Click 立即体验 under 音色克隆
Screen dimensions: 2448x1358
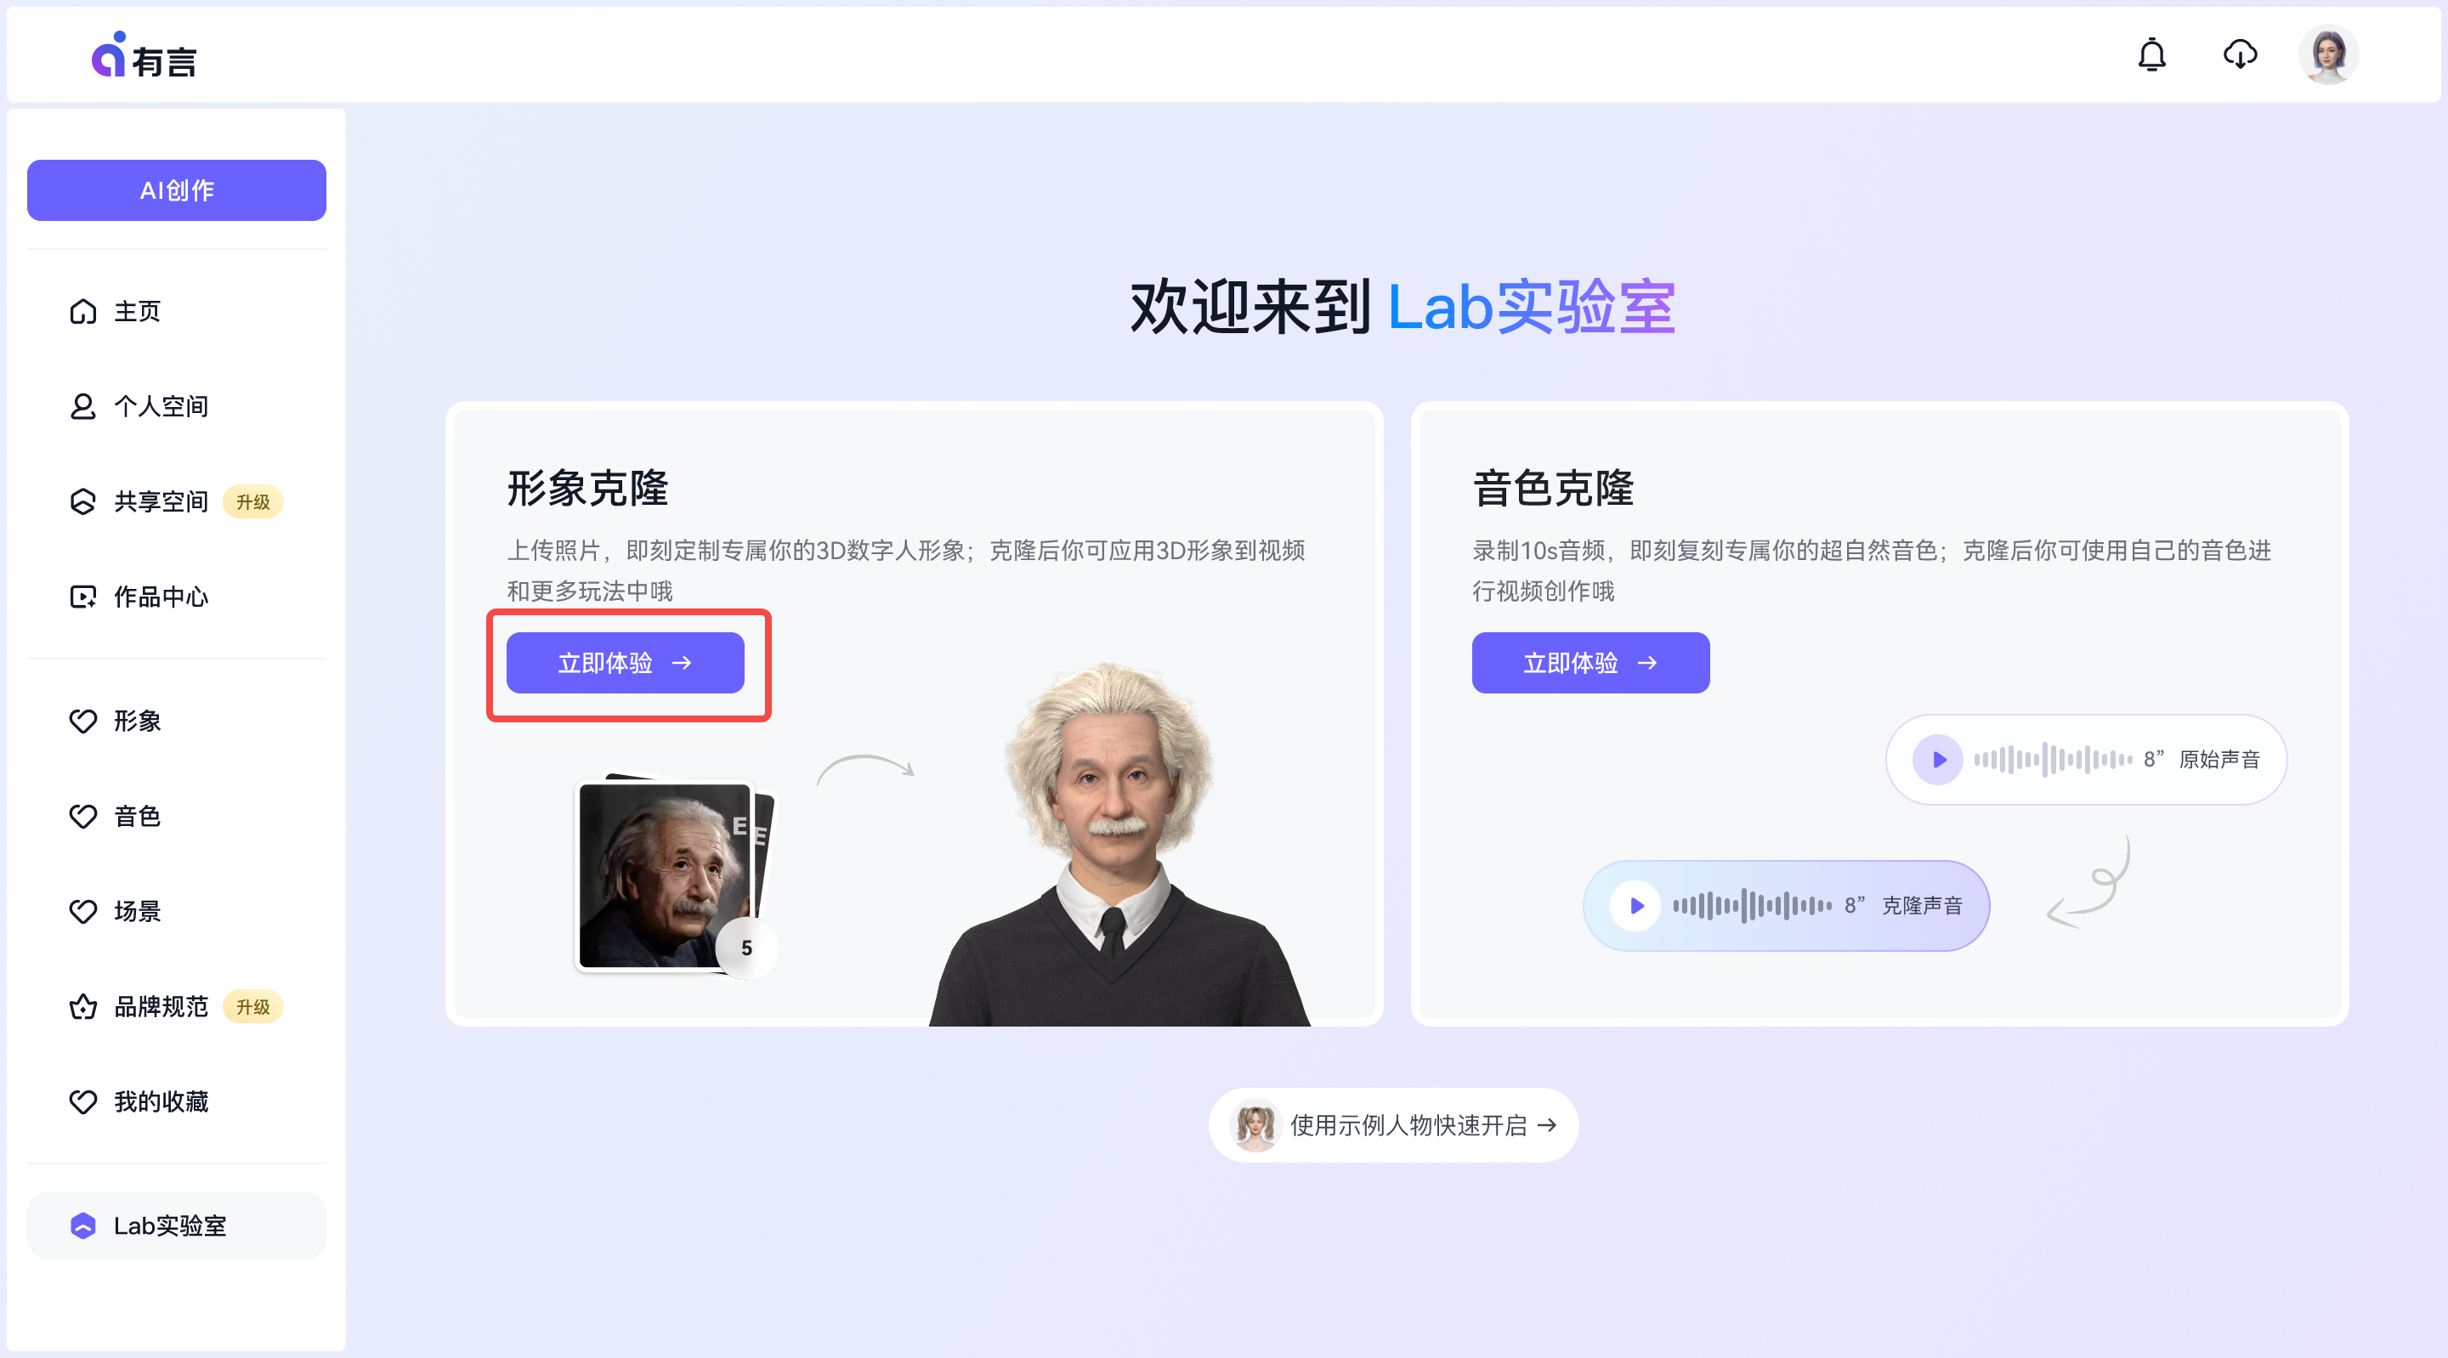point(1589,664)
